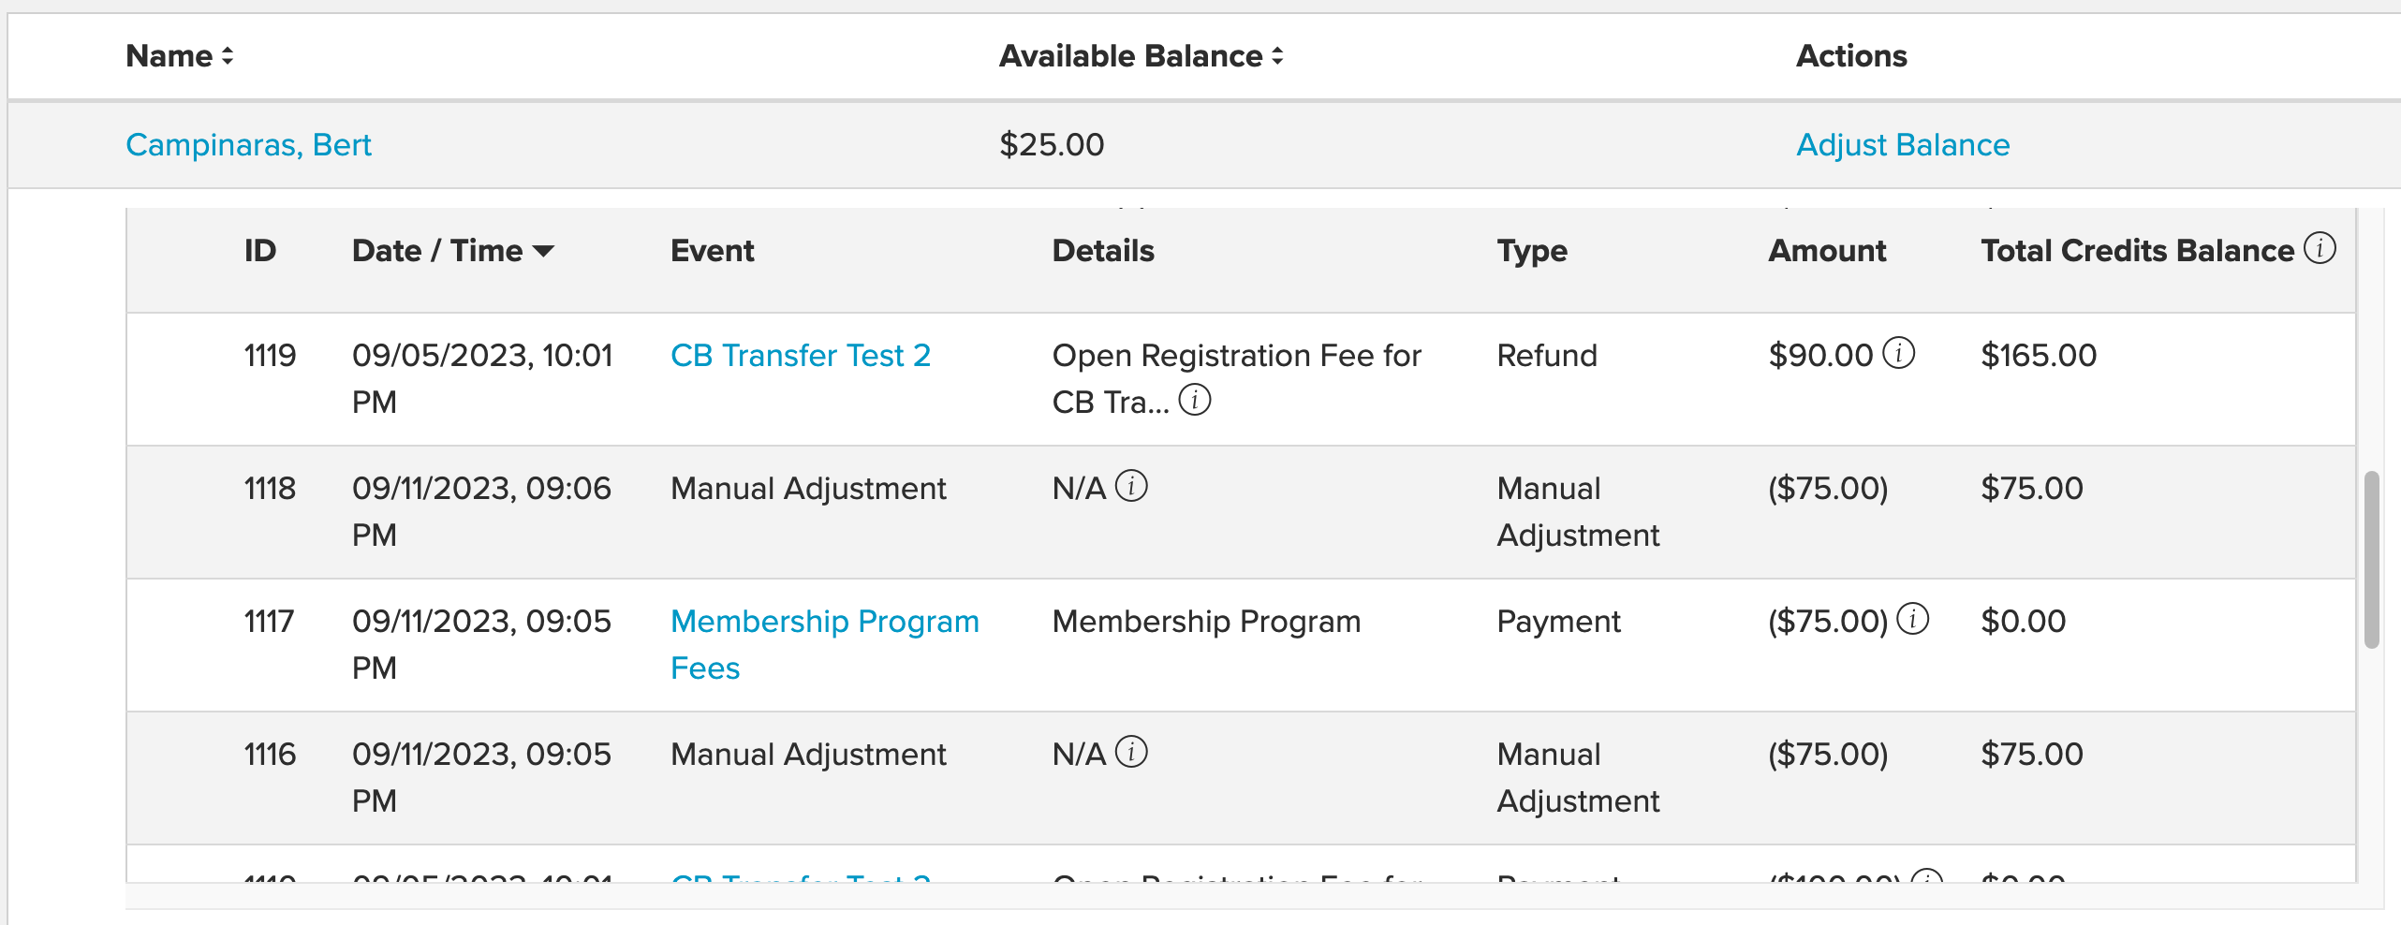
Task: Click the Amount column header
Action: click(x=1827, y=251)
